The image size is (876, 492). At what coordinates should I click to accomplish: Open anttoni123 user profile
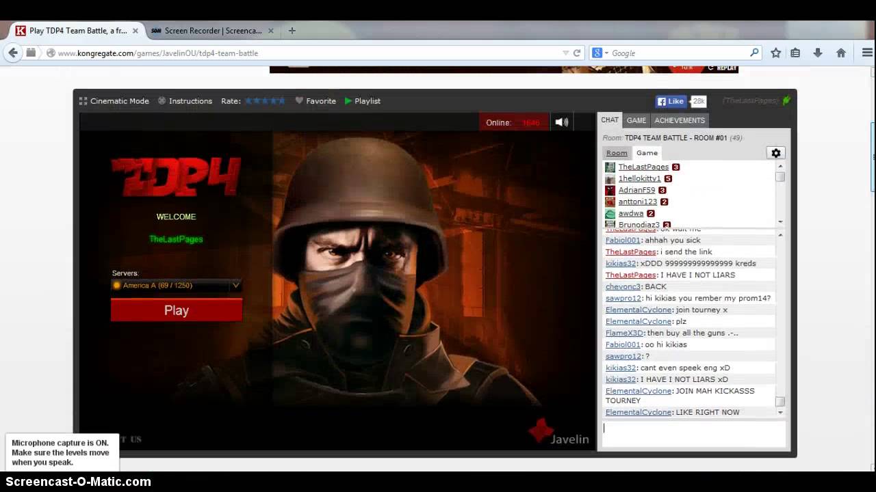(638, 202)
